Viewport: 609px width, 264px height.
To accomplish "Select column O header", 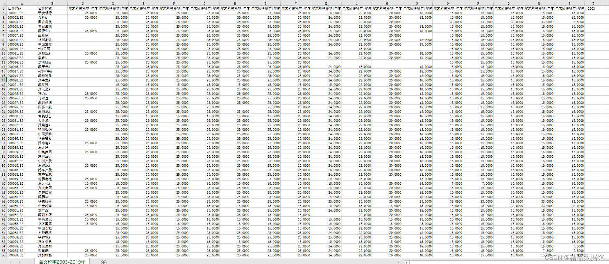I will tap(448, 3).
